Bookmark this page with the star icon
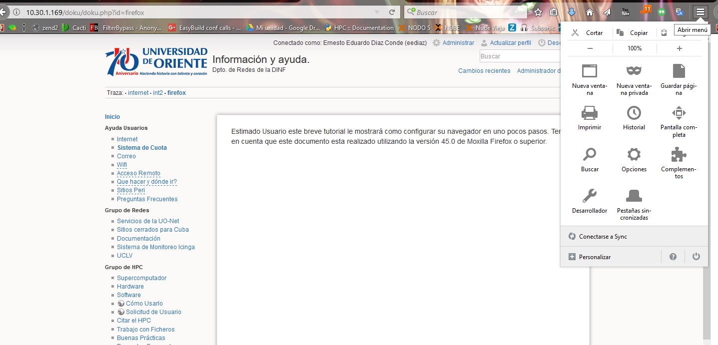This screenshot has height=345, width=718. pos(538,12)
